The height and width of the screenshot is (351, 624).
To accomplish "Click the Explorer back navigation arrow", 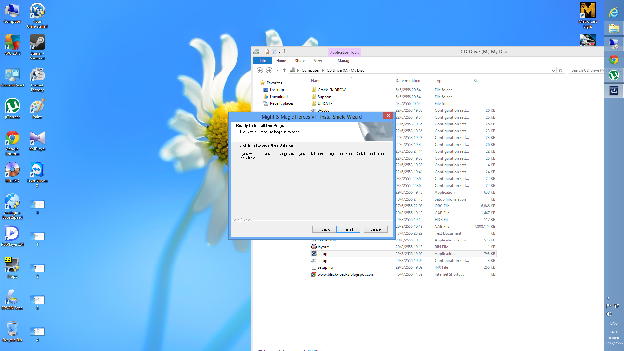I will (x=260, y=70).
